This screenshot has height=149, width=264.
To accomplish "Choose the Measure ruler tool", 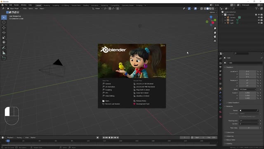I will pos(4,53).
